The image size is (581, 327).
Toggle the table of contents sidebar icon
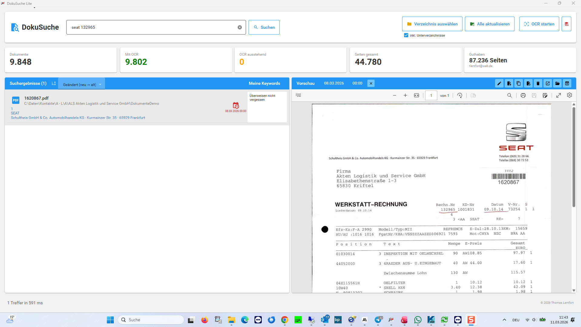[x=298, y=95]
